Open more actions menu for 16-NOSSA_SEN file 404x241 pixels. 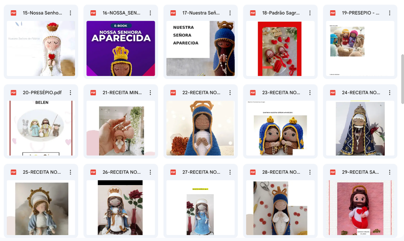[150, 13]
